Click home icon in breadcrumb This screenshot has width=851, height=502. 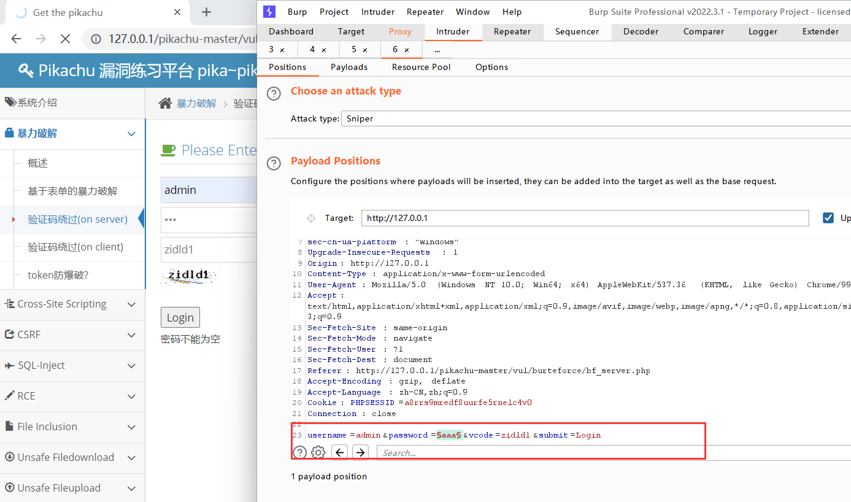pyautogui.click(x=165, y=103)
